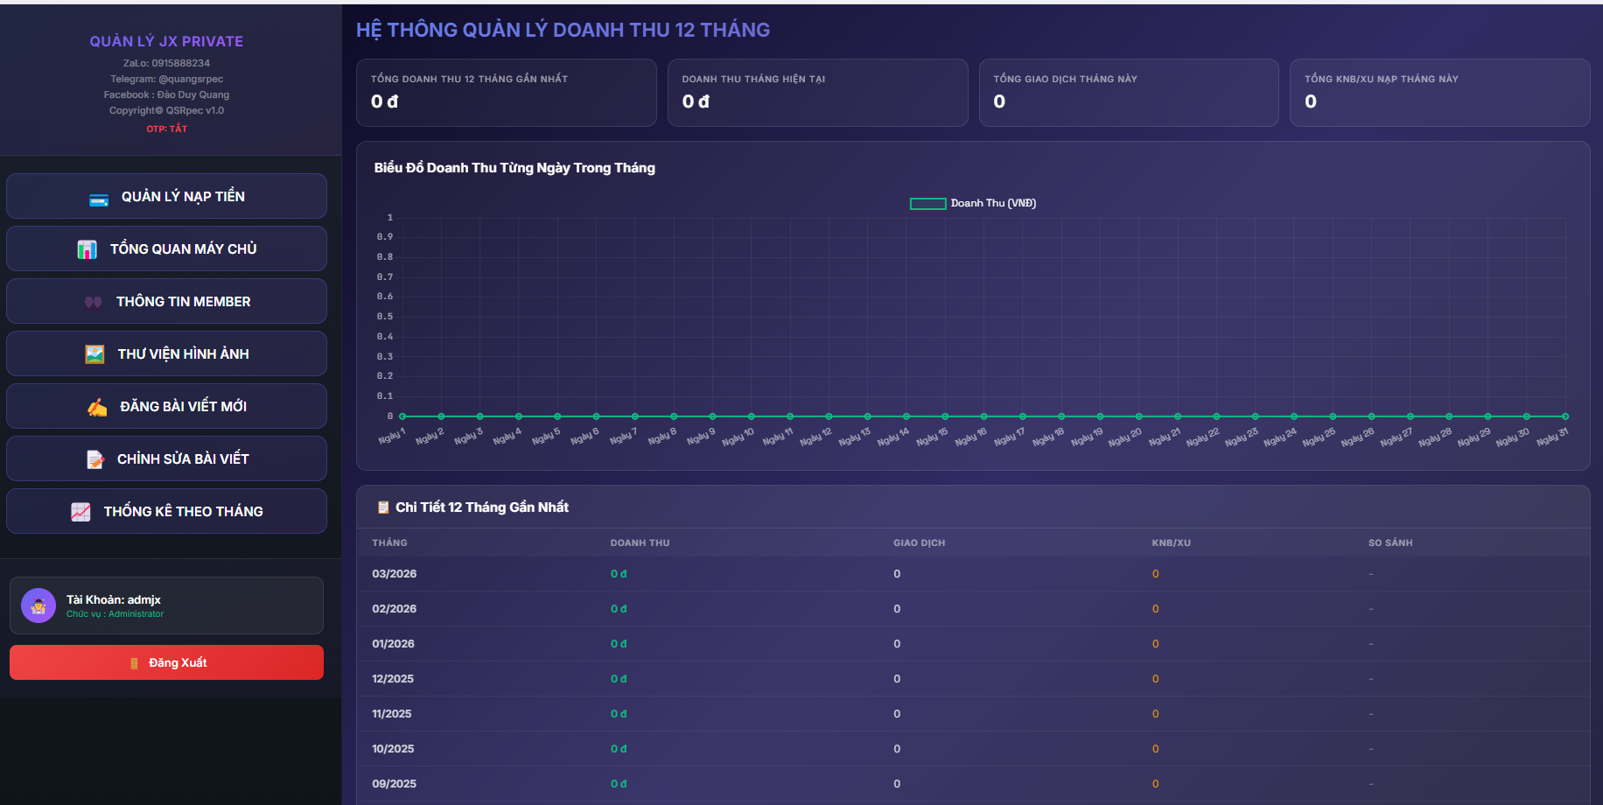This screenshot has width=1603, height=805.
Task: Select the Ngày 15 data point on chart
Action: tap(945, 416)
